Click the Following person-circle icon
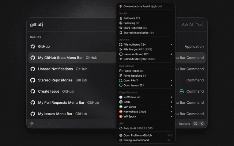This screenshot has height=146, width=234. (x=121, y=23)
